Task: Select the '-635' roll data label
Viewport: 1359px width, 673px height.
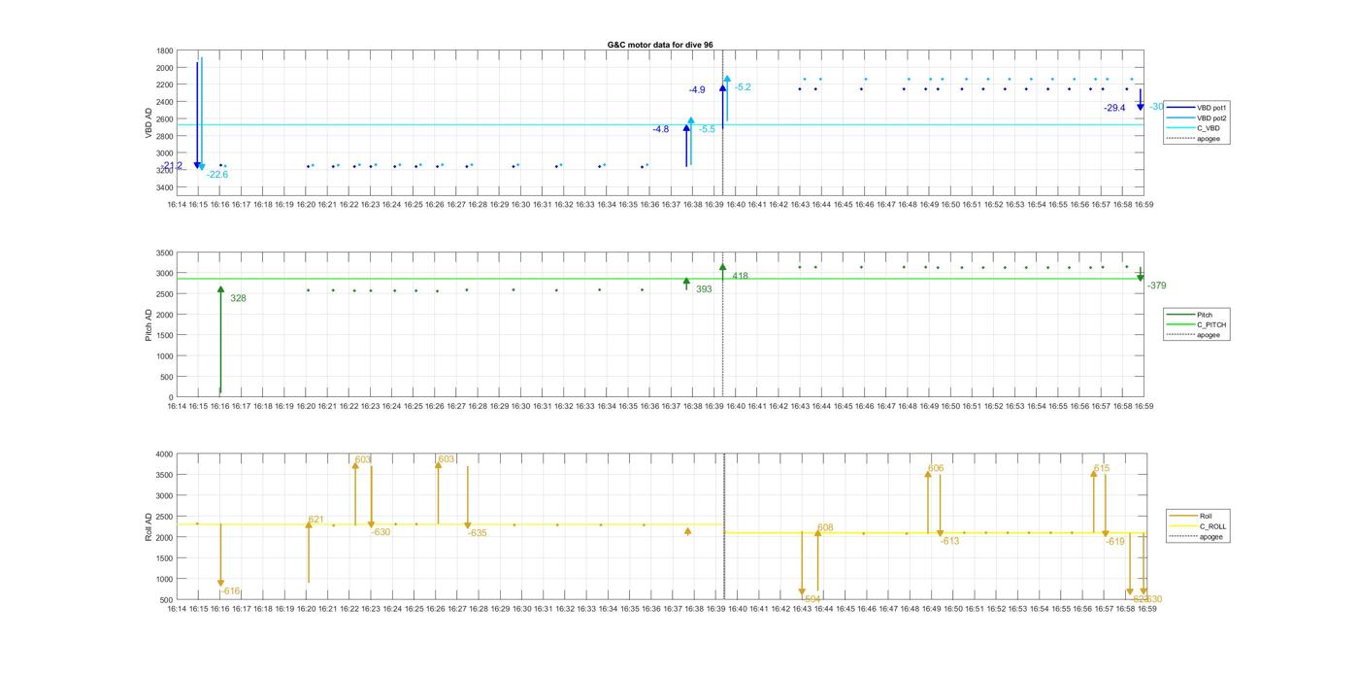Action: point(477,533)
